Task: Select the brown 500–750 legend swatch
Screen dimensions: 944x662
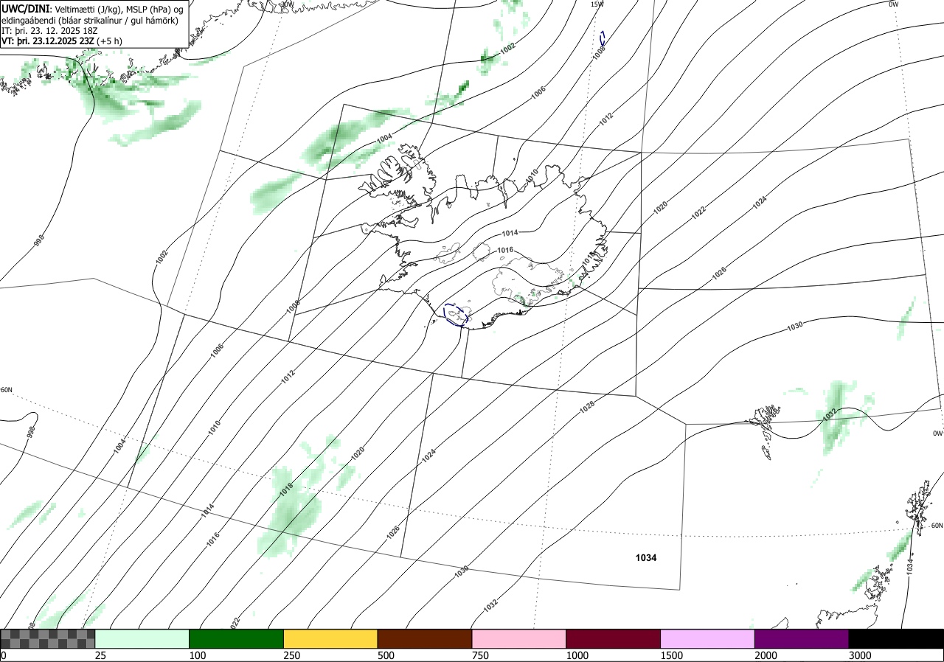Action: click(425, 638)
